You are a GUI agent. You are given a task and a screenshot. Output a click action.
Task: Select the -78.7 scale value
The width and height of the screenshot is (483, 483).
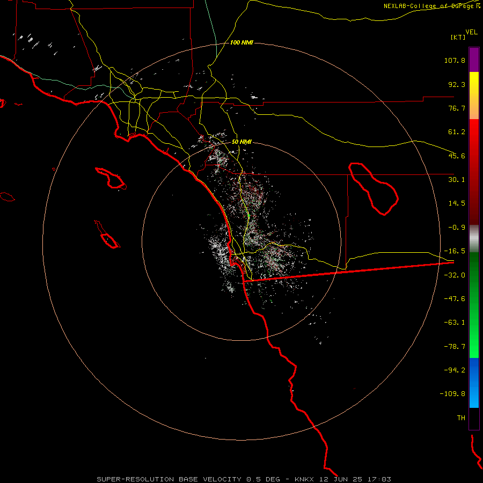(x=455, y=347)
